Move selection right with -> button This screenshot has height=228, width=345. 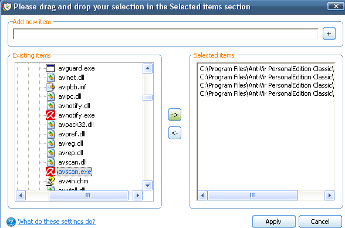point(175,115)
